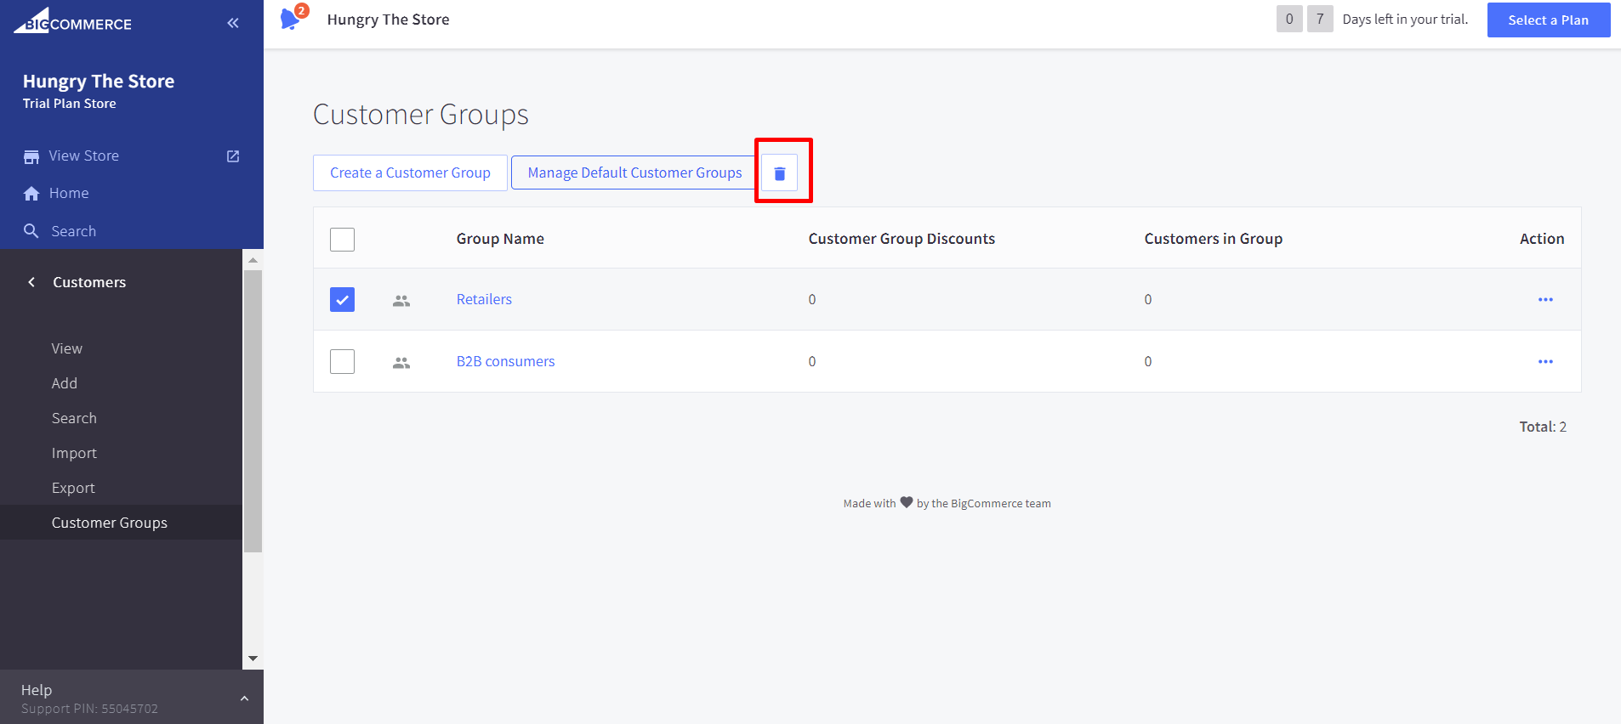The height and width of the screenshot is (724, 1621).
Task: Open the action menu for Retailers
Action: [1545, 299]
